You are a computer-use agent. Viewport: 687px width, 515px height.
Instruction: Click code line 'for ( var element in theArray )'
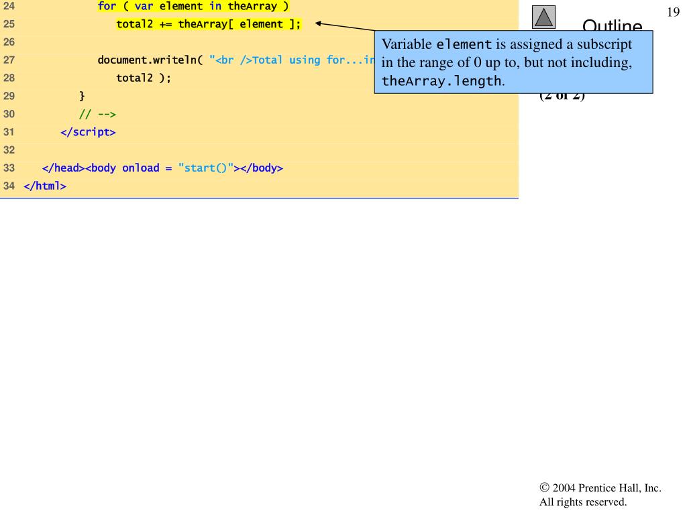(x=193, y=6)
